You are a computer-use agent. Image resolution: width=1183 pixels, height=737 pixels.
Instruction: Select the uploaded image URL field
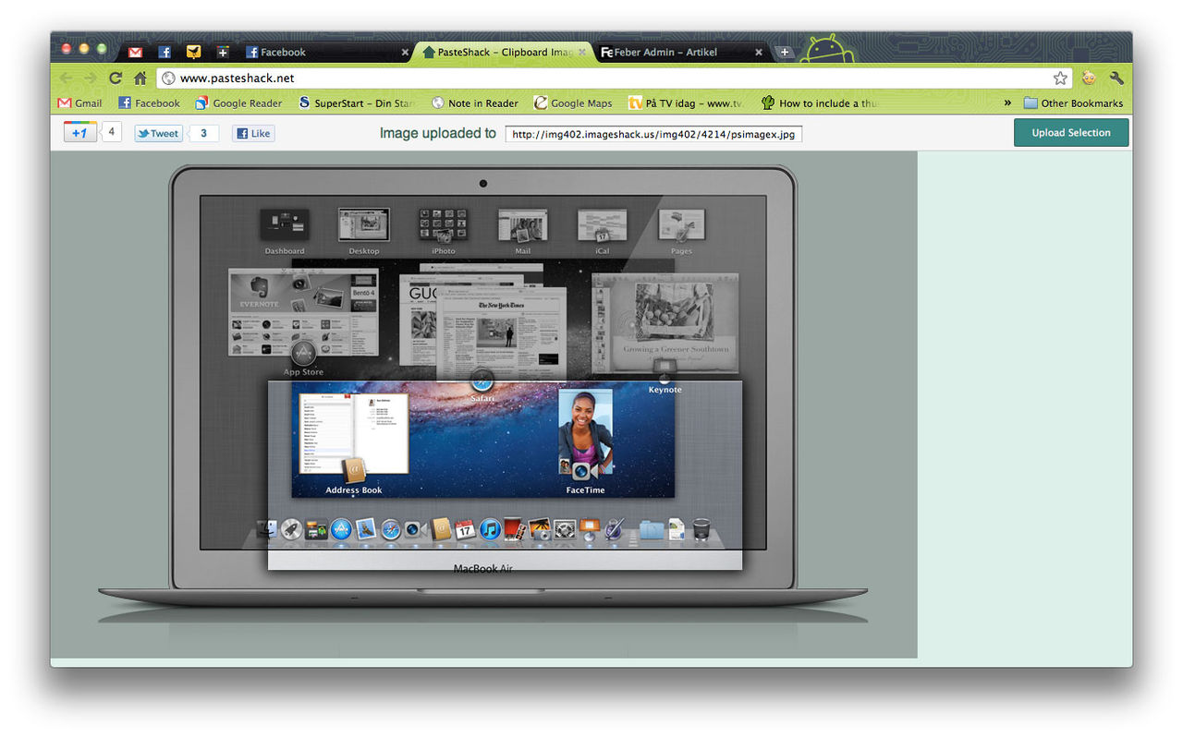pos(653,134)
